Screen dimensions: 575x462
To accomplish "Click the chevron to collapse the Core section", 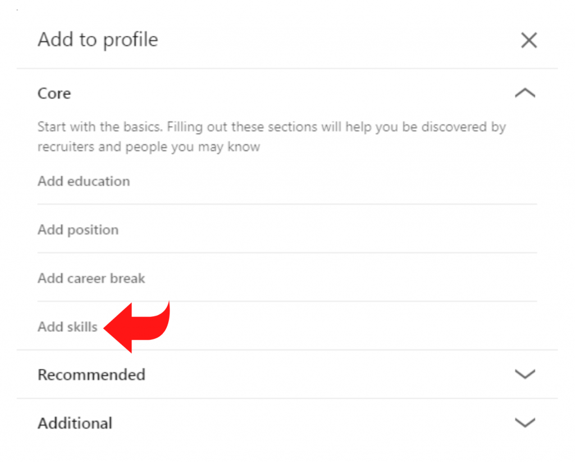I will 525,92.
